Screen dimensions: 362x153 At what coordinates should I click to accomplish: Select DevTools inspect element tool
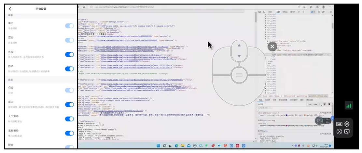(x=259, y=12)
